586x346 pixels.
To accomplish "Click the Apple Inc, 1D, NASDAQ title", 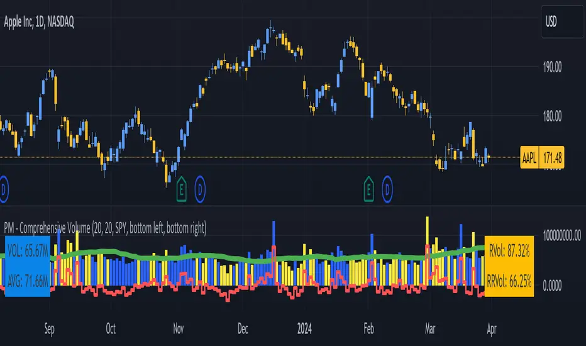I will coord(39,22).
